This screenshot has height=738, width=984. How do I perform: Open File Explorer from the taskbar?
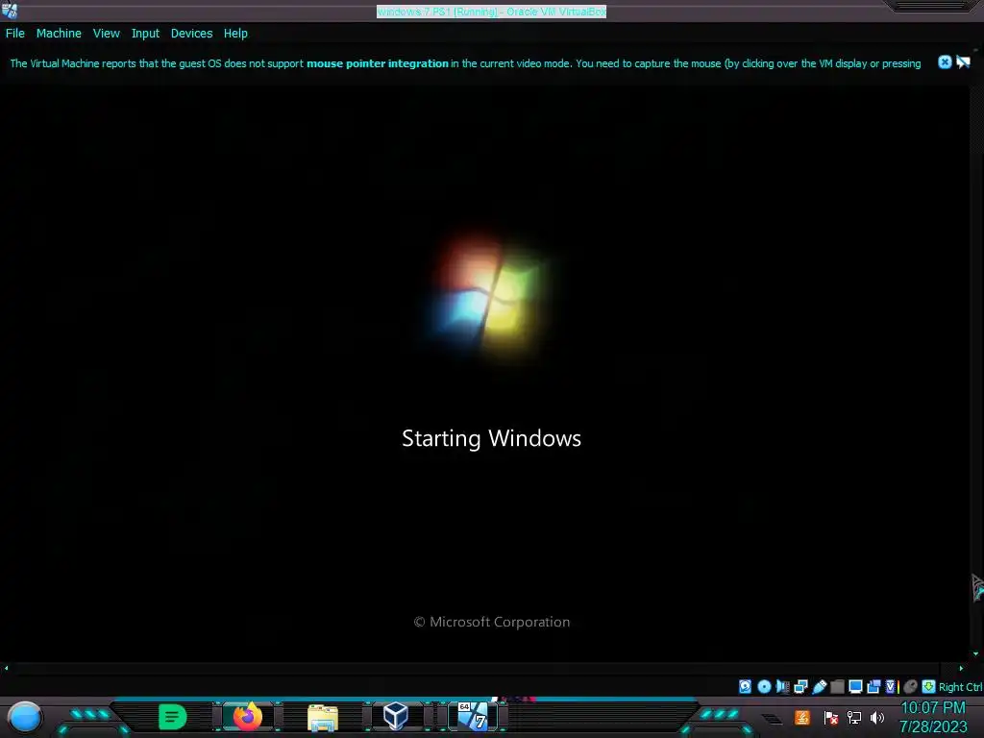pyautogui.click(x=323, y=717)
